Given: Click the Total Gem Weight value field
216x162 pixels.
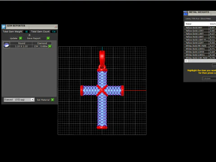Looking at the screenshot, I should tap(27, 31).
